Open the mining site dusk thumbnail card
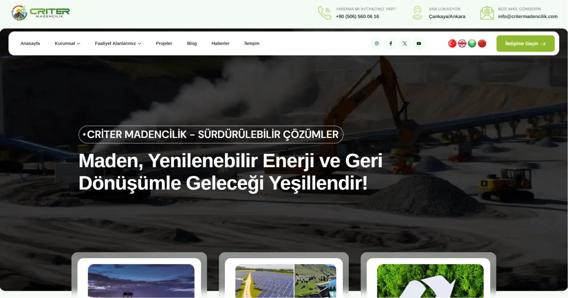This screenshot has height=298, width=568. click(141, 281)
